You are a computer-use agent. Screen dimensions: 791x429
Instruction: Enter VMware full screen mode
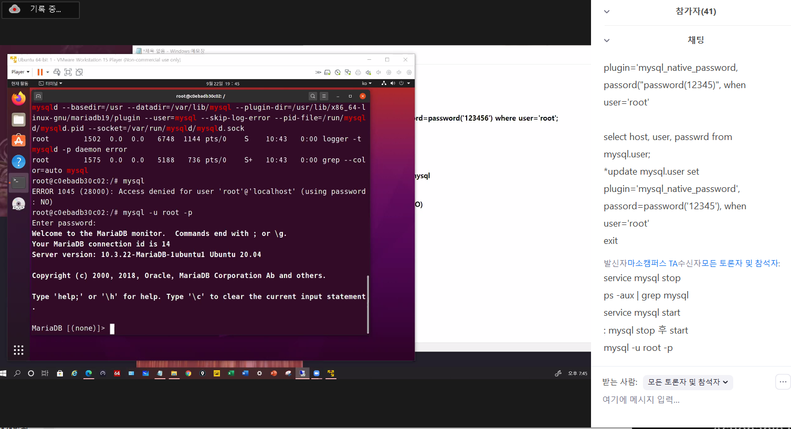(68, 72)
